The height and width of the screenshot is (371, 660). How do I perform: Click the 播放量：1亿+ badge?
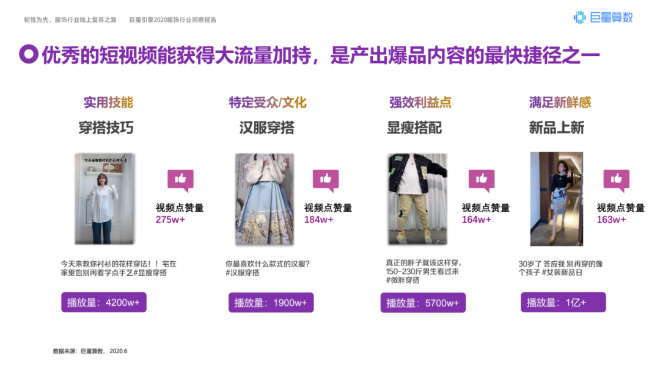coord(563,303)
